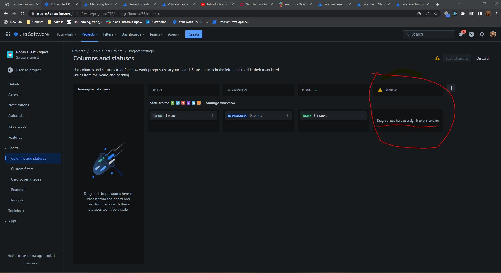Open the Filters dropdown menu

click(x=110, y=34)
